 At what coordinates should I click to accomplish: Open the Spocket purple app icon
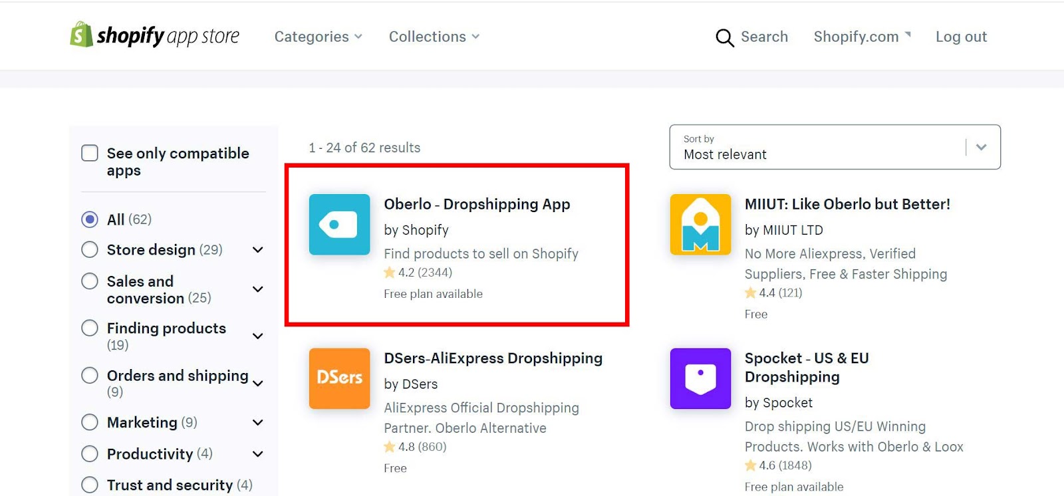[x=700, y=378]
